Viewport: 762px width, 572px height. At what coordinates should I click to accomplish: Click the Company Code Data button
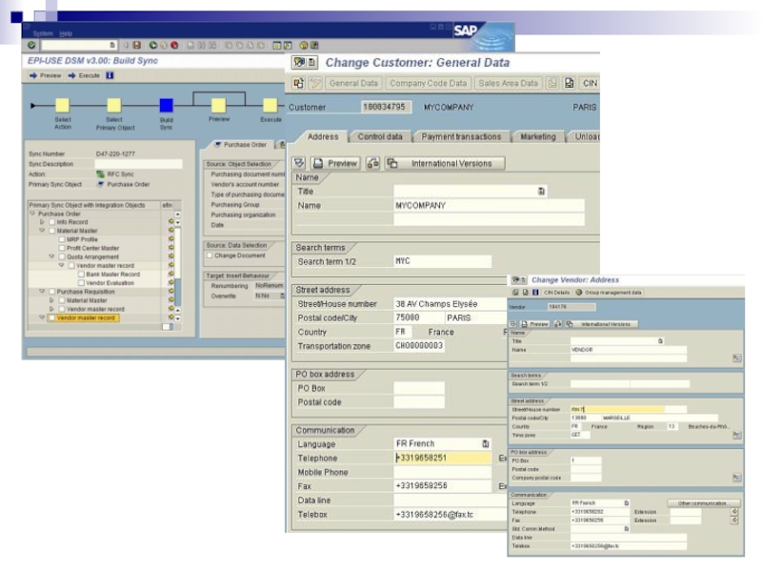click(x=428, y=83)
